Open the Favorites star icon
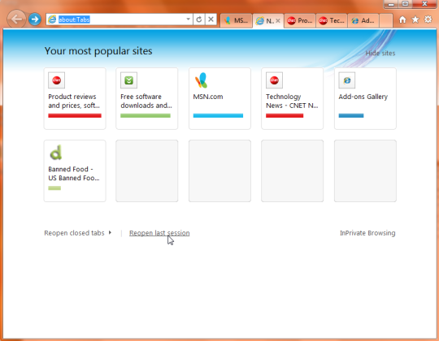The height and width of the screenshot is (341, 439). pos(415,19)
